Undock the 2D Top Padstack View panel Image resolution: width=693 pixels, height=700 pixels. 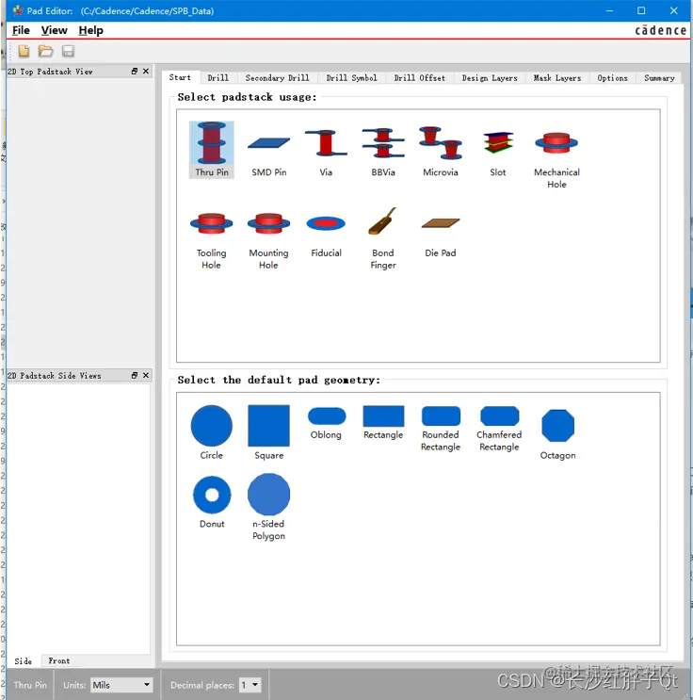click(x=135, y=71)
